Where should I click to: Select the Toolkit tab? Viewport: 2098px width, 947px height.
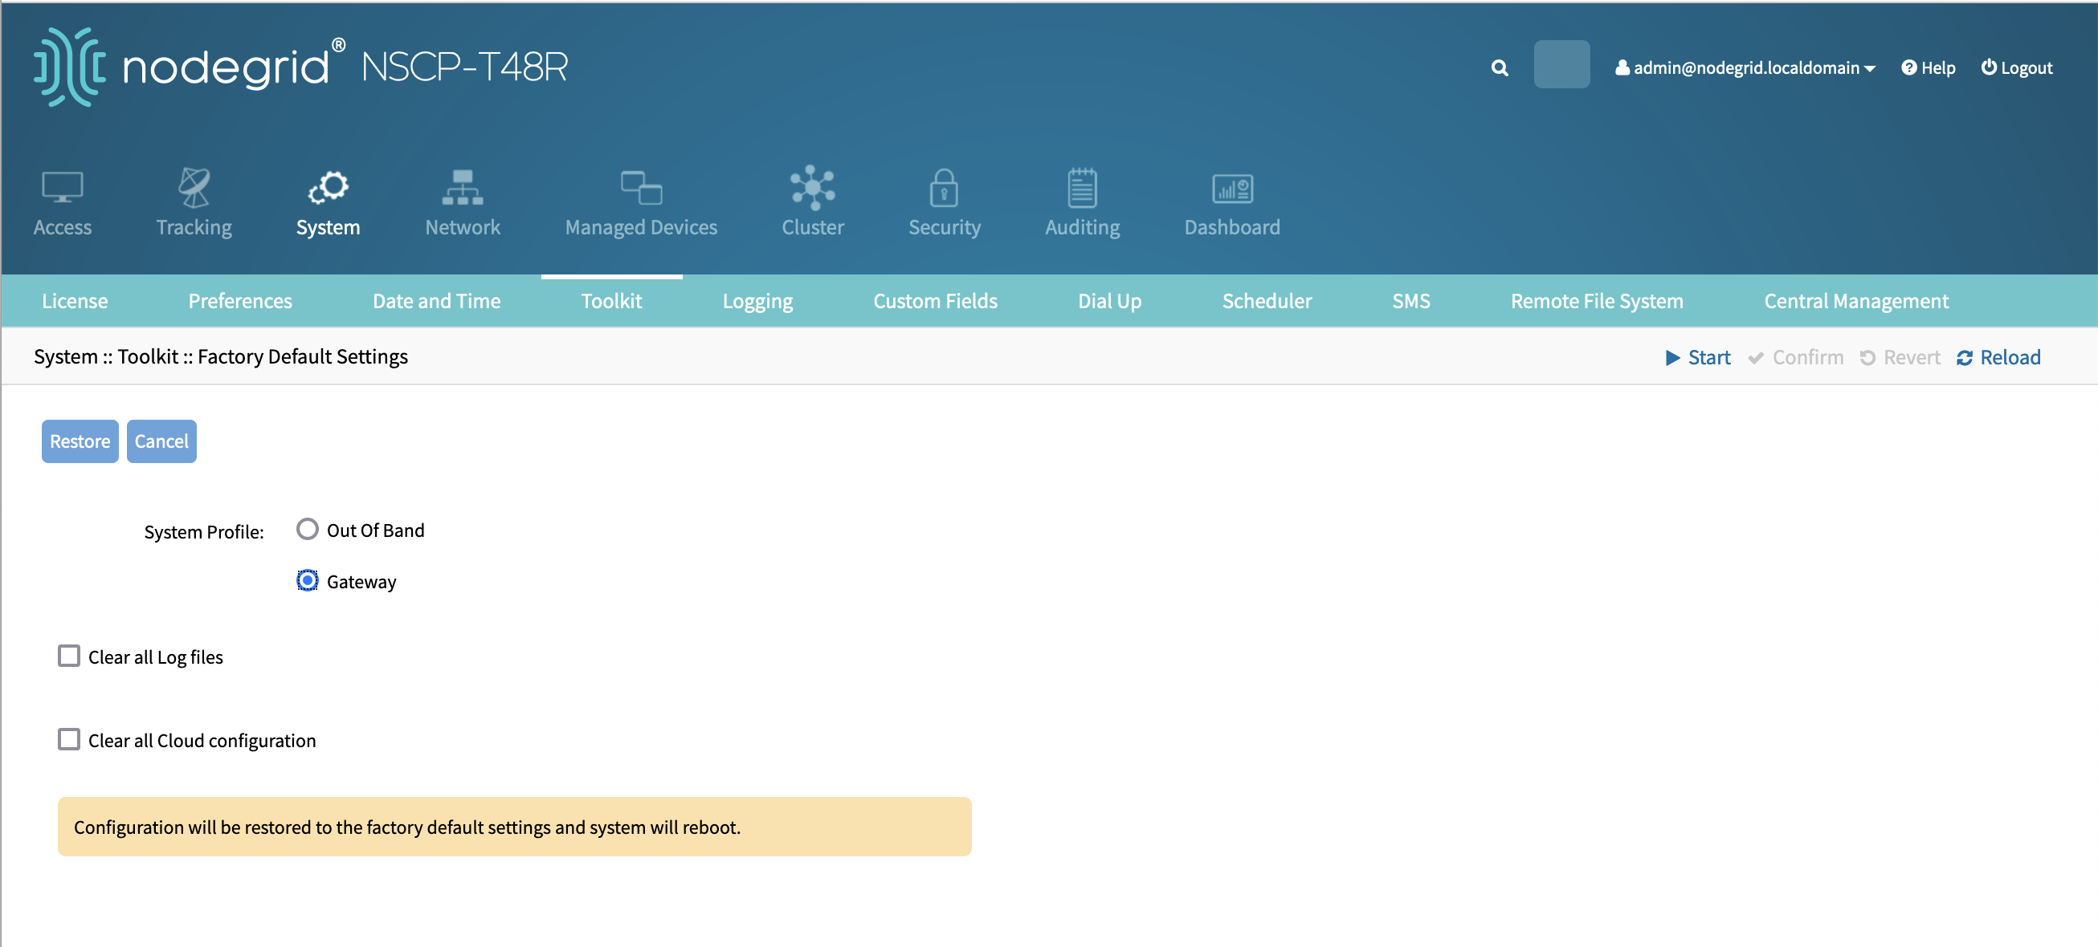[611, 301]
